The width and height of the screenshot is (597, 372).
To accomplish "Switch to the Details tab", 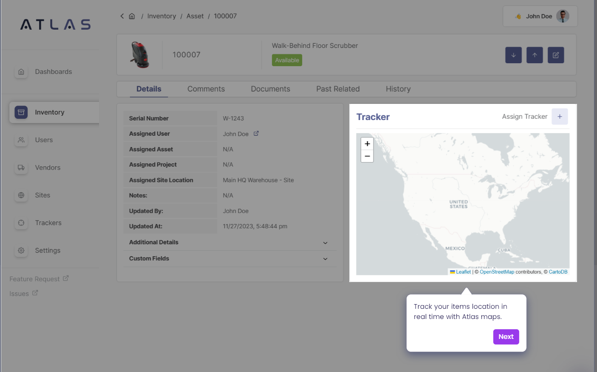I will 149,89.
